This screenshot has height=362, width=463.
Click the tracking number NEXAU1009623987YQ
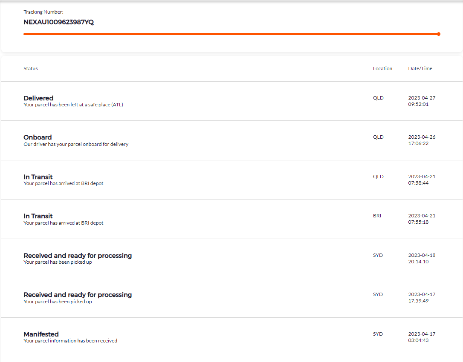[58, 22]
